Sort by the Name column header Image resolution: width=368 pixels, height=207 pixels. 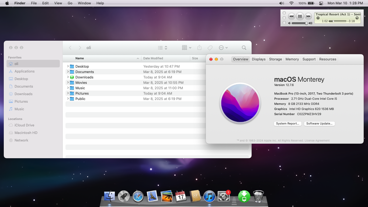coord(103,58)
